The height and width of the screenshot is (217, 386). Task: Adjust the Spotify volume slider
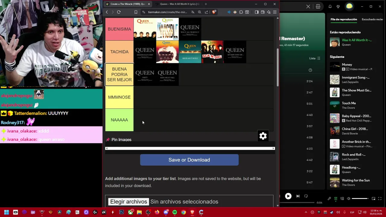point(360,199)
